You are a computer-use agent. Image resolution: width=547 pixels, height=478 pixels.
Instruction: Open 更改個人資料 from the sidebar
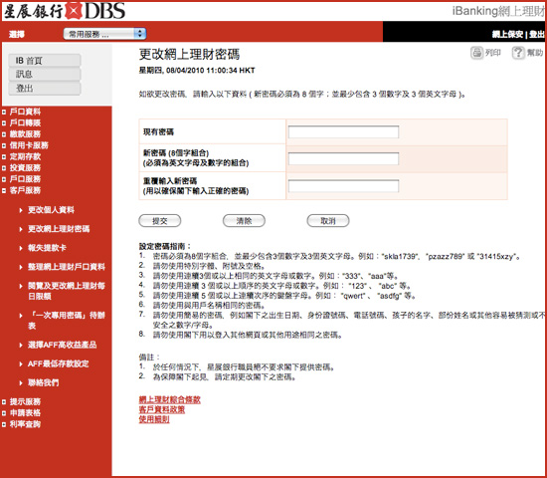pyautogui.click(x=51, y=210)
